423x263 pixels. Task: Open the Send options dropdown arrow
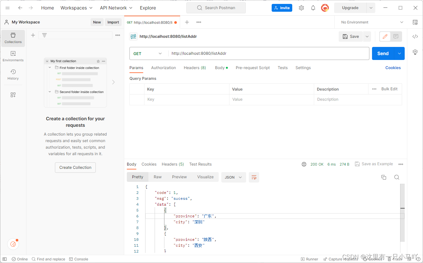(x=399, y=53)
